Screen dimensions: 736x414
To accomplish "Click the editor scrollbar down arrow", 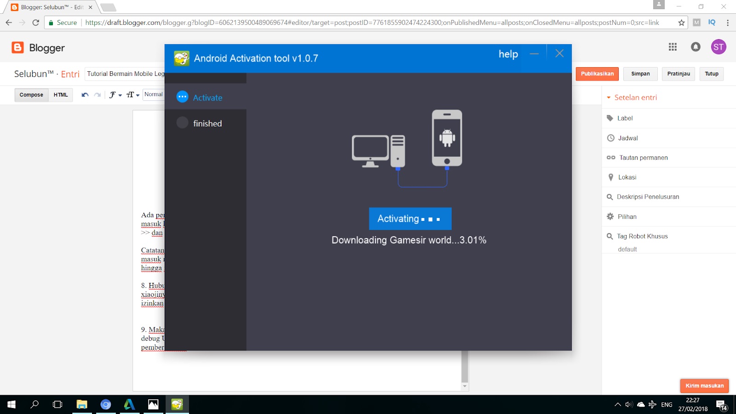I will coord(465,386).
